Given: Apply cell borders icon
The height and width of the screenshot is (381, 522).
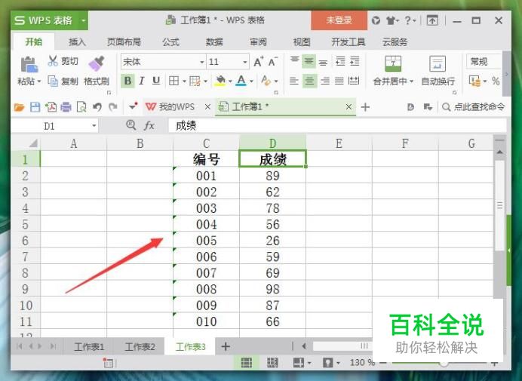Looking at the screenshot, I should click(173, 81).
